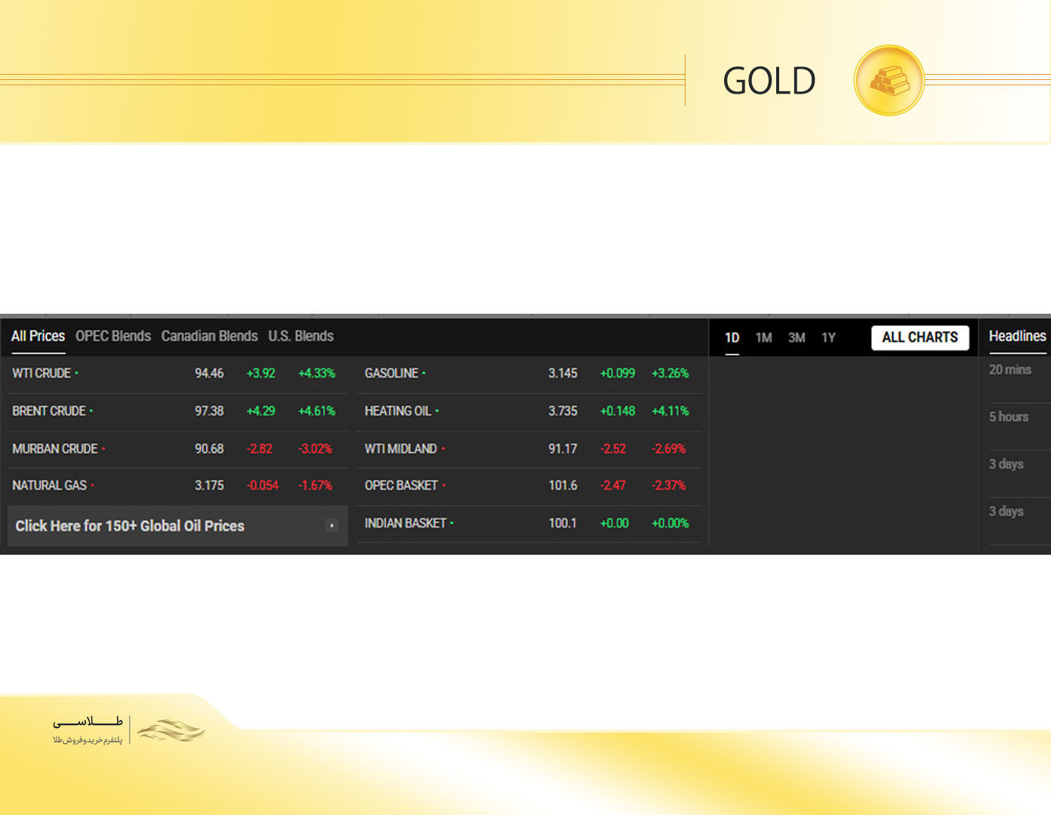Click the gold bars coin icon

point(889,80)
